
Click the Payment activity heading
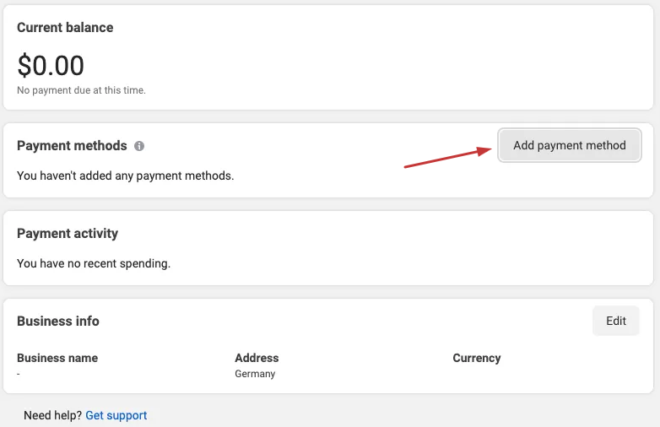coord(68,233)
